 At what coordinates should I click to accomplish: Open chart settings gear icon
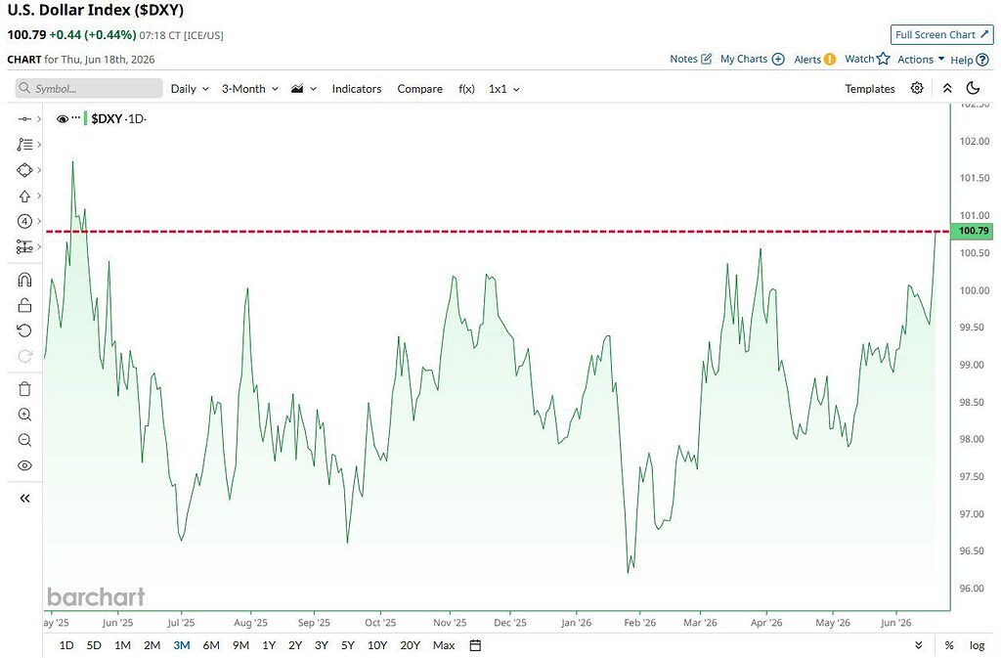click(917, 88)
